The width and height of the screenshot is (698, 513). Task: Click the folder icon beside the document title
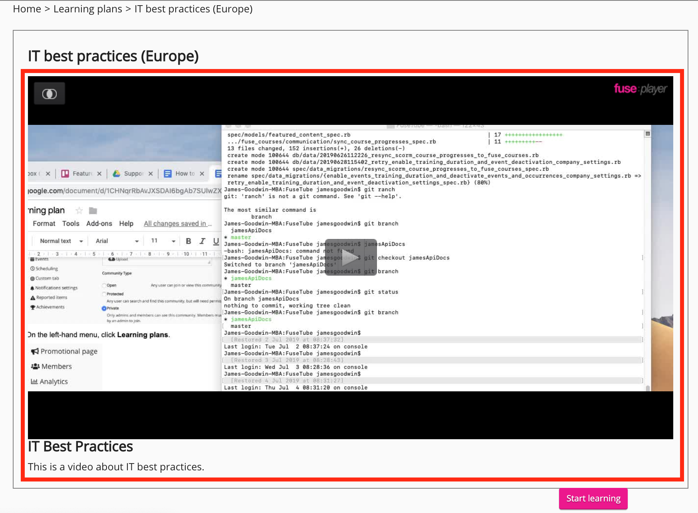tap(93, 210)
